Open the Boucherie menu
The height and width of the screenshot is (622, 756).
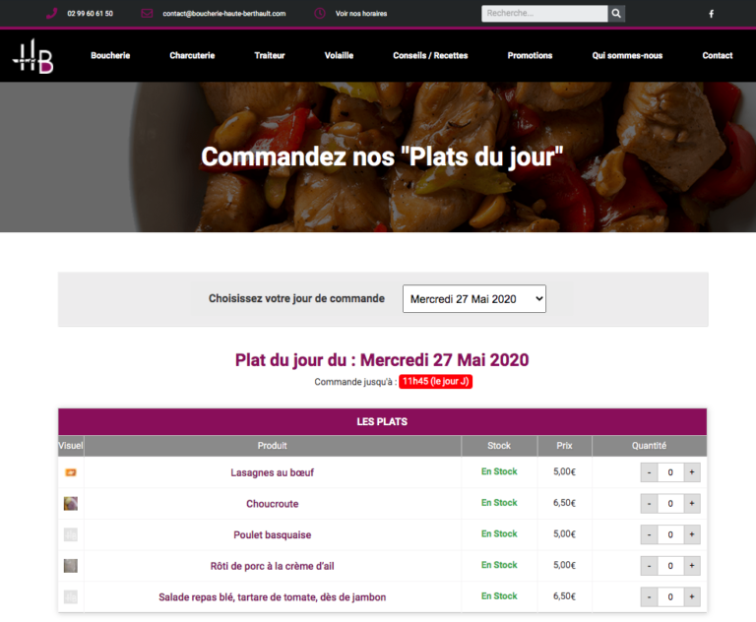click(x=110, y=56)
